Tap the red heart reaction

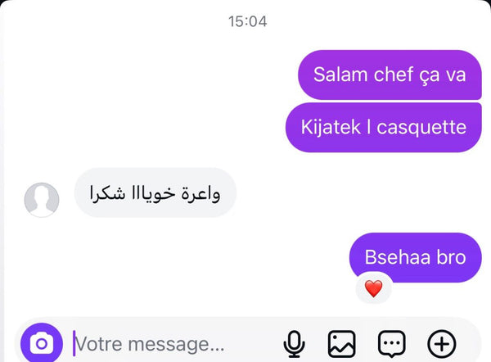374,288
